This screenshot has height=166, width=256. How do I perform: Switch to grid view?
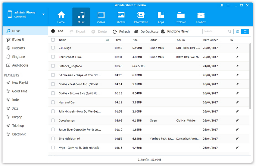point(237,31)
